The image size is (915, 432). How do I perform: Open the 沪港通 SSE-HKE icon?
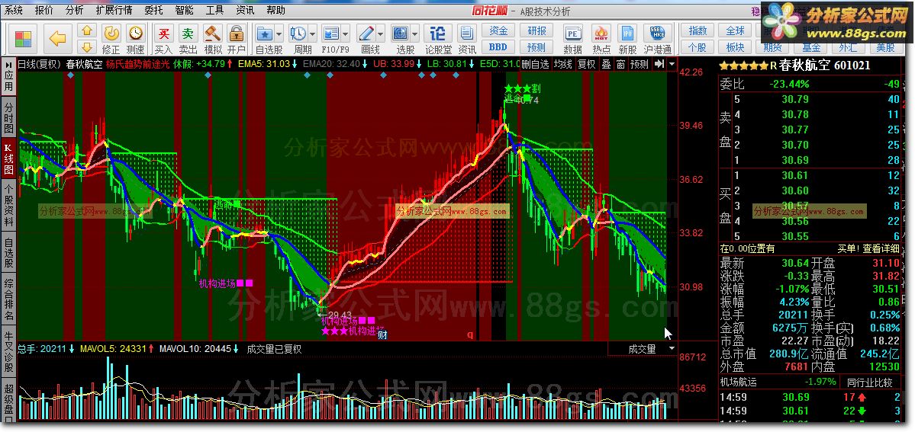point(657,39)
